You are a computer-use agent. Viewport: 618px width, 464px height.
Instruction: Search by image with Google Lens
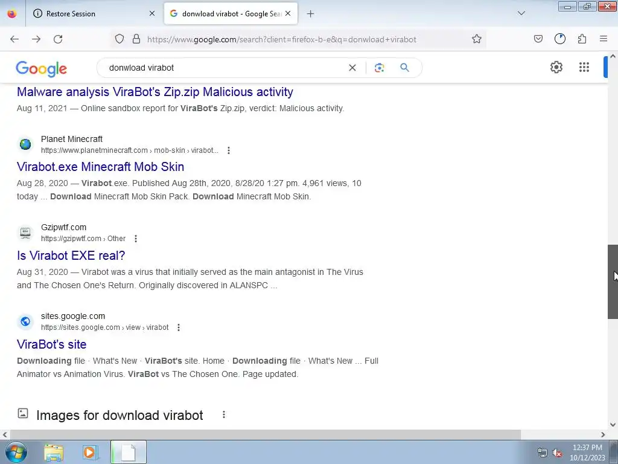coord(379,68)
